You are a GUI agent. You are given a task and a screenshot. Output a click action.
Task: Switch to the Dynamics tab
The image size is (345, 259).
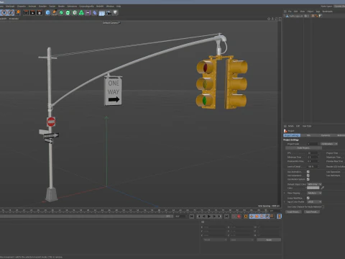pos(326,135)
